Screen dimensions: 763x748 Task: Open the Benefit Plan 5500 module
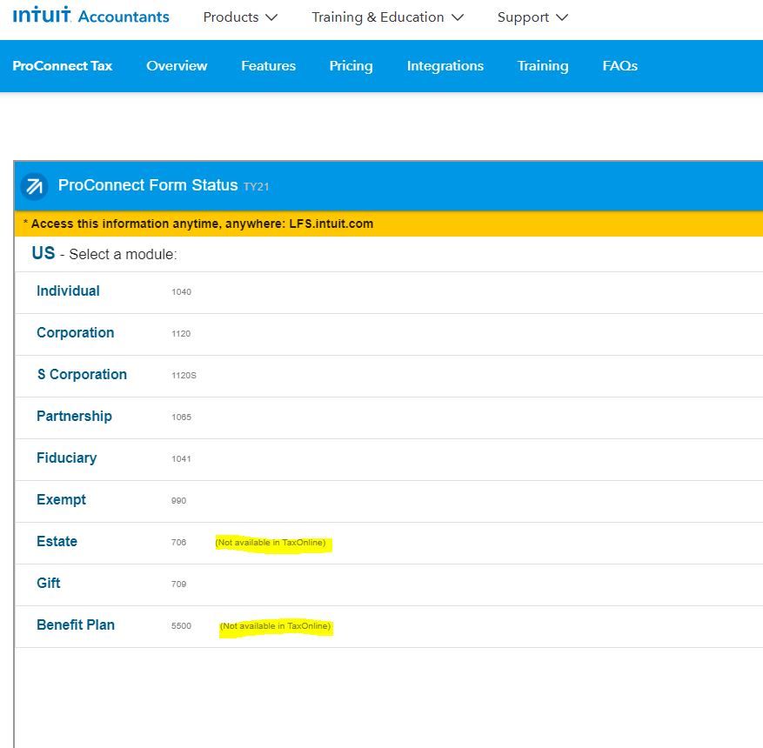(75, 625)
